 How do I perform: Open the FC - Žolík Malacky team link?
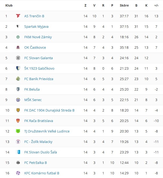coord(38,142)
